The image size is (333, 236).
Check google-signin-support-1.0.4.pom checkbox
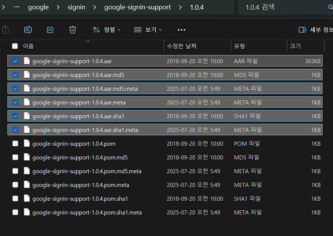pyautogui.click(x=15, y=143)
